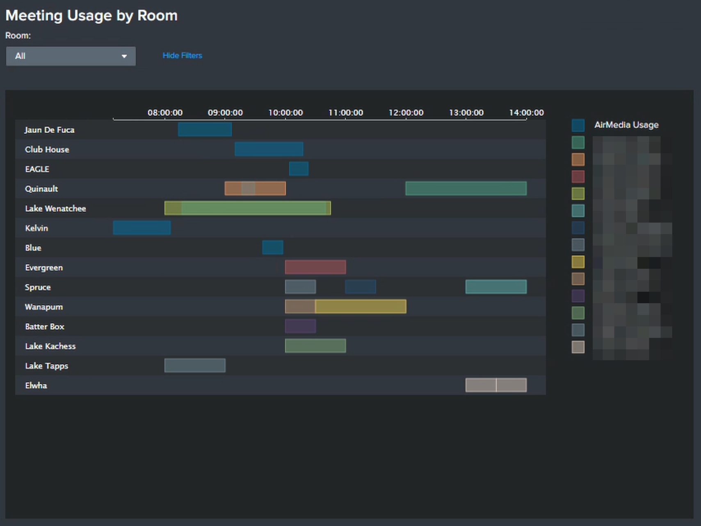Select the Wanapum brown meeting segment
Viewport: 701px width, 526px height.
tap(300, 306)
